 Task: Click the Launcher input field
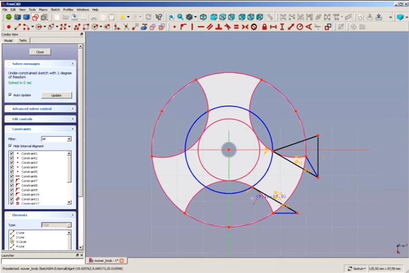42,261
